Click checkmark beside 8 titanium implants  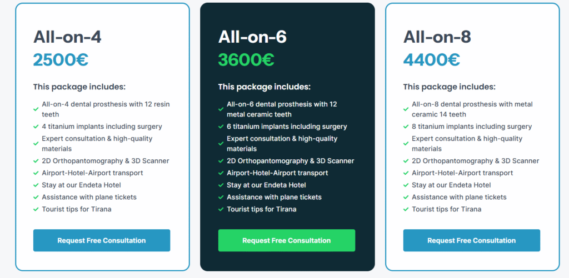tap(406, 127)
